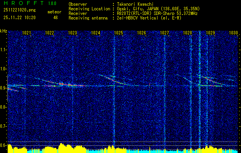
Task: Click the 1025 time marker
Action: click(118, 33)
